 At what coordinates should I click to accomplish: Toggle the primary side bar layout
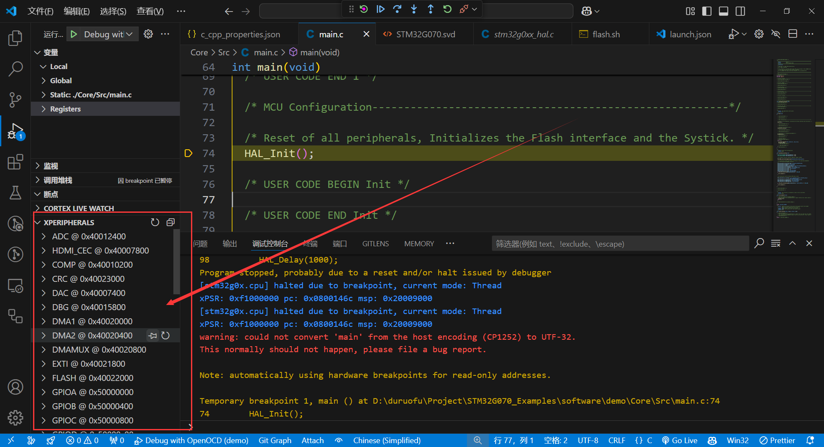pyautogui.click(x=706, y=11)
